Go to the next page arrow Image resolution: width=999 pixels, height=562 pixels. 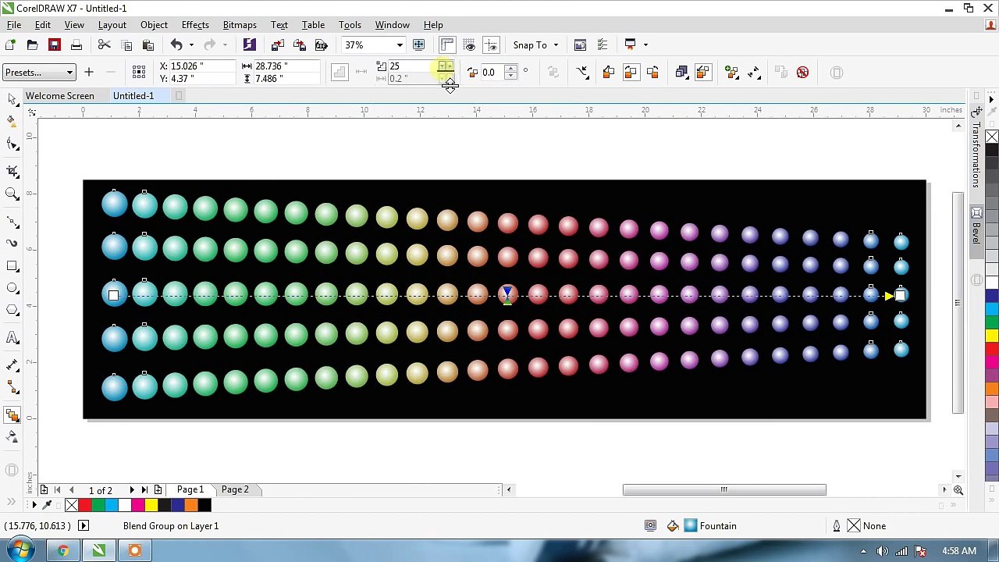pos(131,490)
